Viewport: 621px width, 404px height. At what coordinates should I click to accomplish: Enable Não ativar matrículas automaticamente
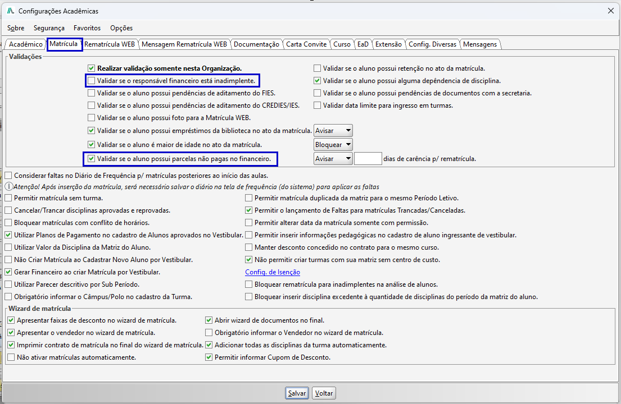point(11,357)
